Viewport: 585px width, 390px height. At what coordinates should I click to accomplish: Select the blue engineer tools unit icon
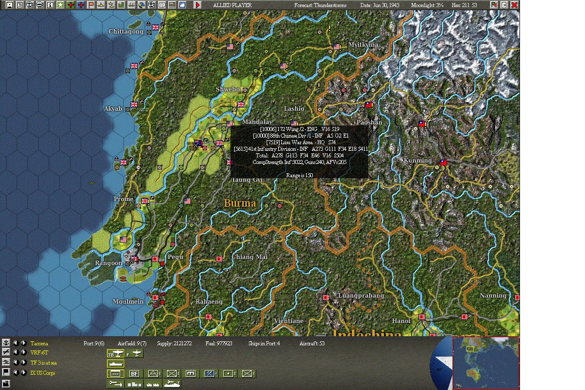[x=210, y=373]
